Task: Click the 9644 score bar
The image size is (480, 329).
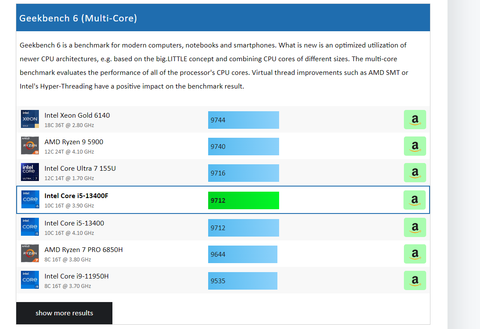Action: pyautogui.click(x=243, y=254)
